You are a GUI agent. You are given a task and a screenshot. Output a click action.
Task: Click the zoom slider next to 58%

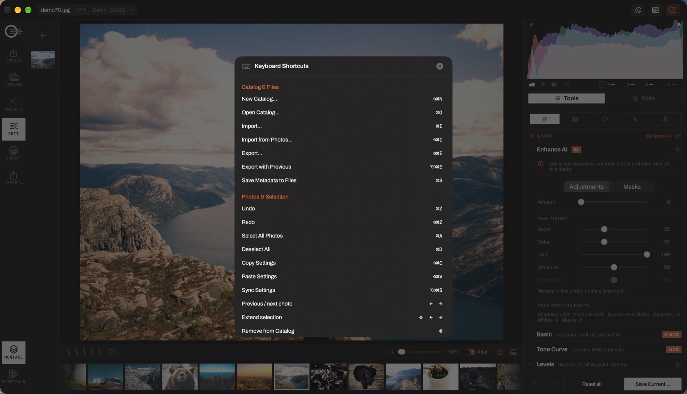pos(420,352)
